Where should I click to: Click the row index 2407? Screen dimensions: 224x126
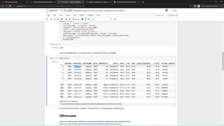coord(62,97)
